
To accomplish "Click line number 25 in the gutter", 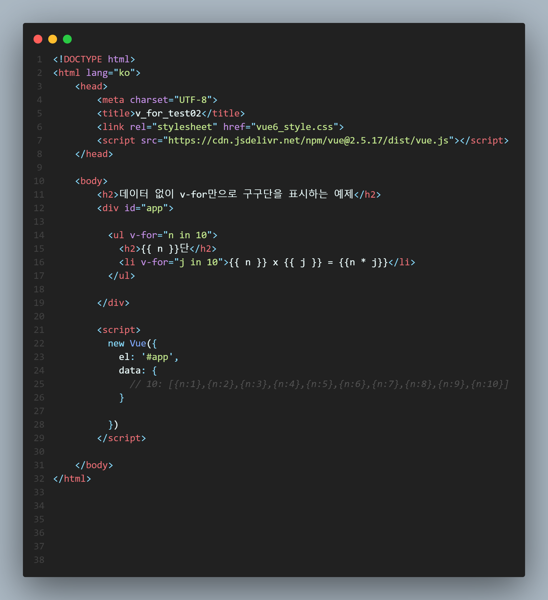I will [39, 384].
